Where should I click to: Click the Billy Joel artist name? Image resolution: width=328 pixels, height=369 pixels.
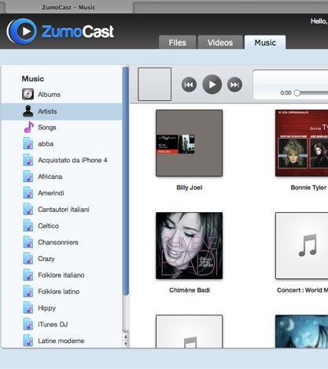(x=190, y=188)
